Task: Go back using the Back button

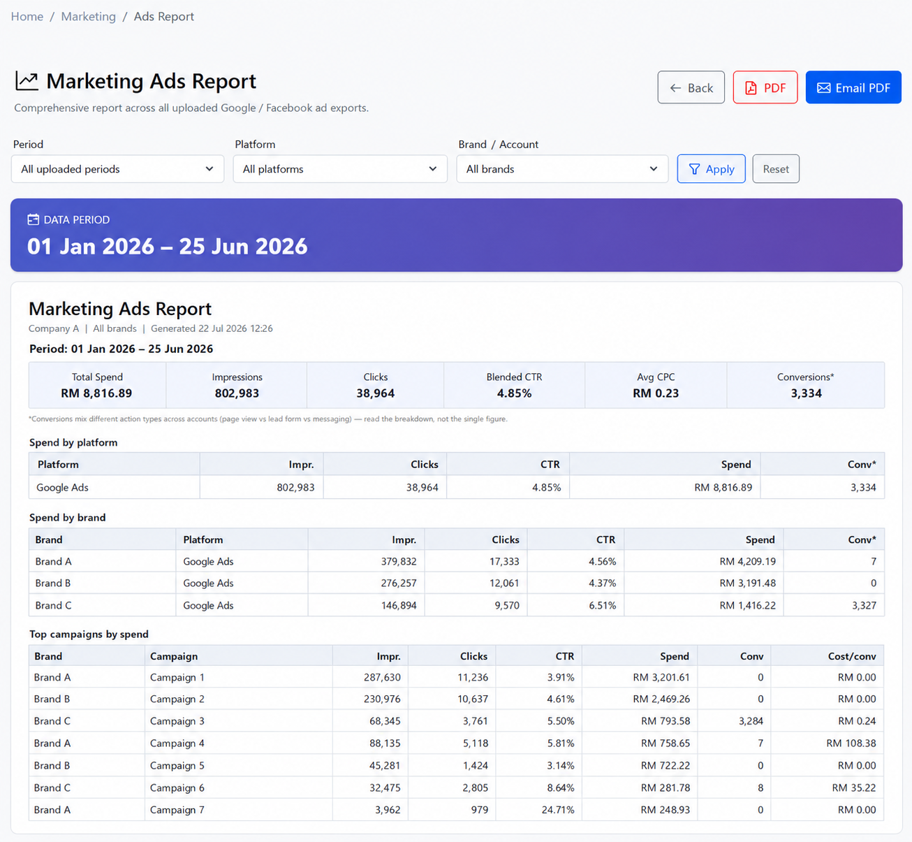Action: coord(691,87)
